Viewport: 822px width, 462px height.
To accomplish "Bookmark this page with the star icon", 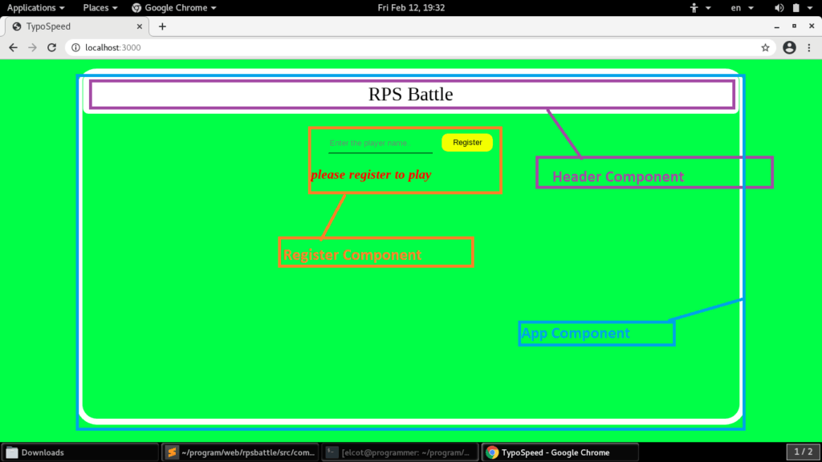I will pos(765,48).
